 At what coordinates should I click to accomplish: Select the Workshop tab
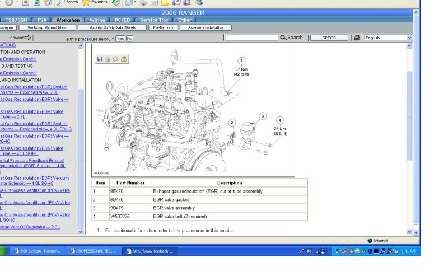68,20
